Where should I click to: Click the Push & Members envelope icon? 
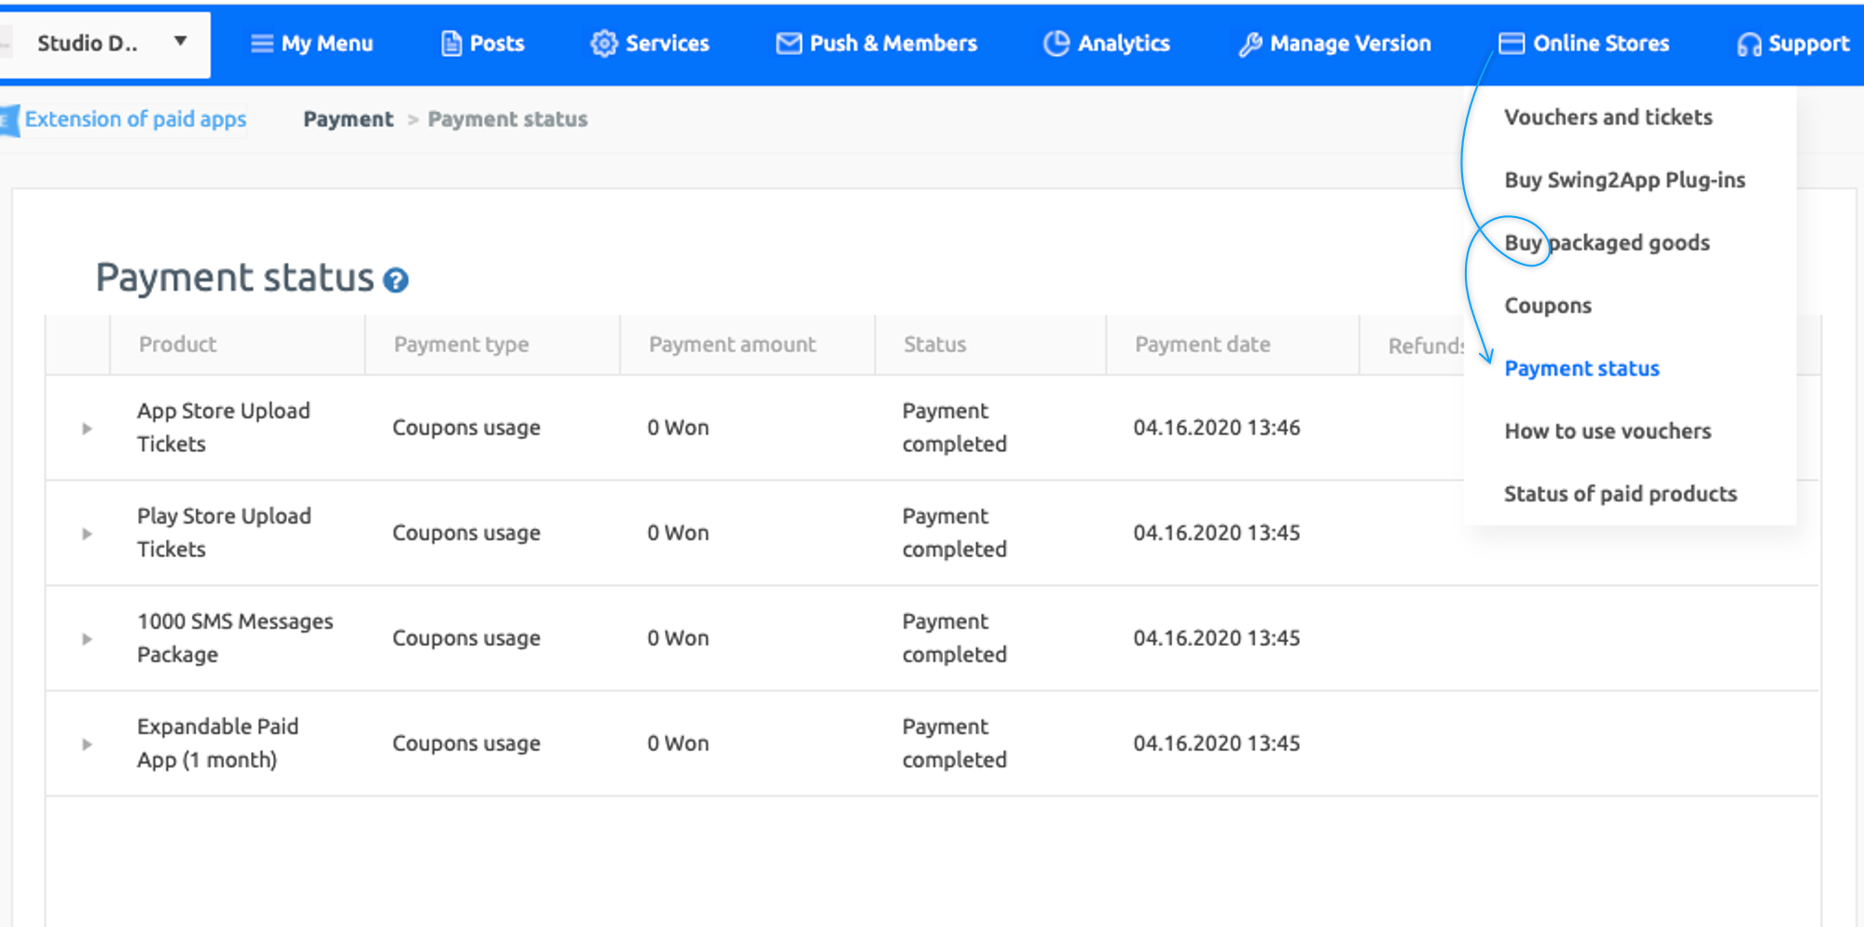click(789, 44)
